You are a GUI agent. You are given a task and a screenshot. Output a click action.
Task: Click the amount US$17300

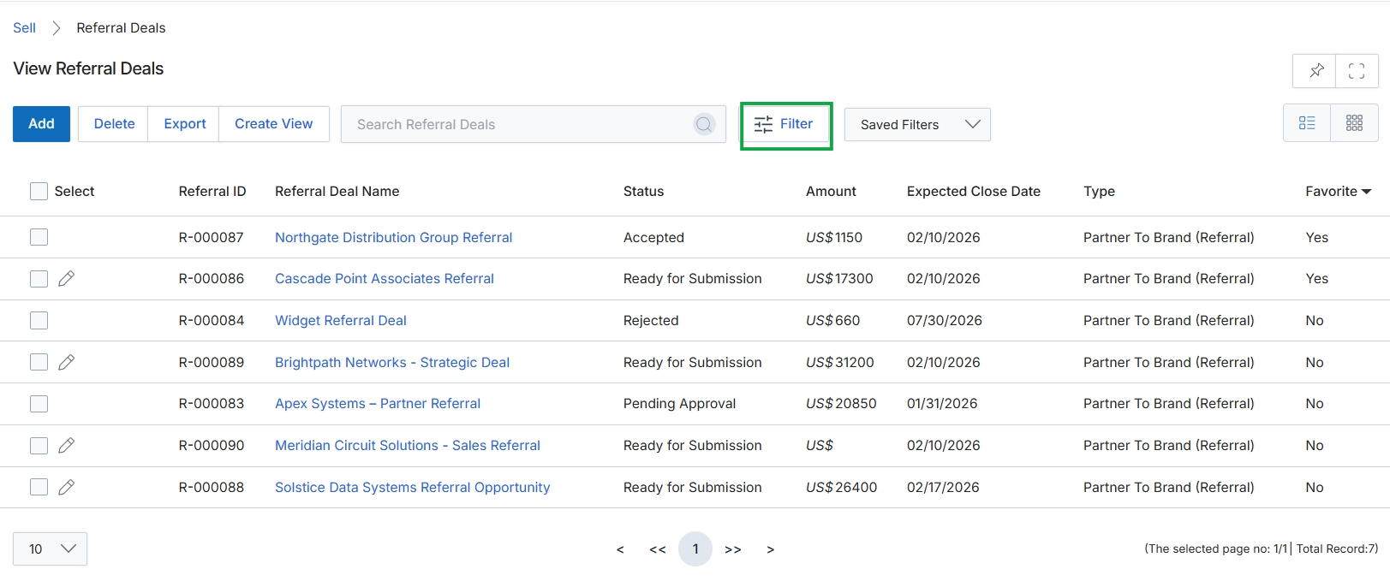pos(839,279)
